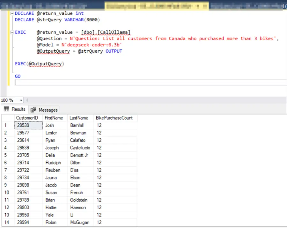The image size is (287, 228).
Task: Click the CustomerID column header
Action: tap(28, 118)
